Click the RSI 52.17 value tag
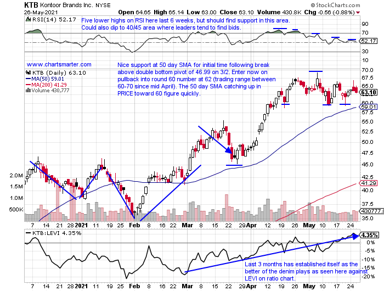The width and height of the screenshot is (384, 291). (369, 41)
